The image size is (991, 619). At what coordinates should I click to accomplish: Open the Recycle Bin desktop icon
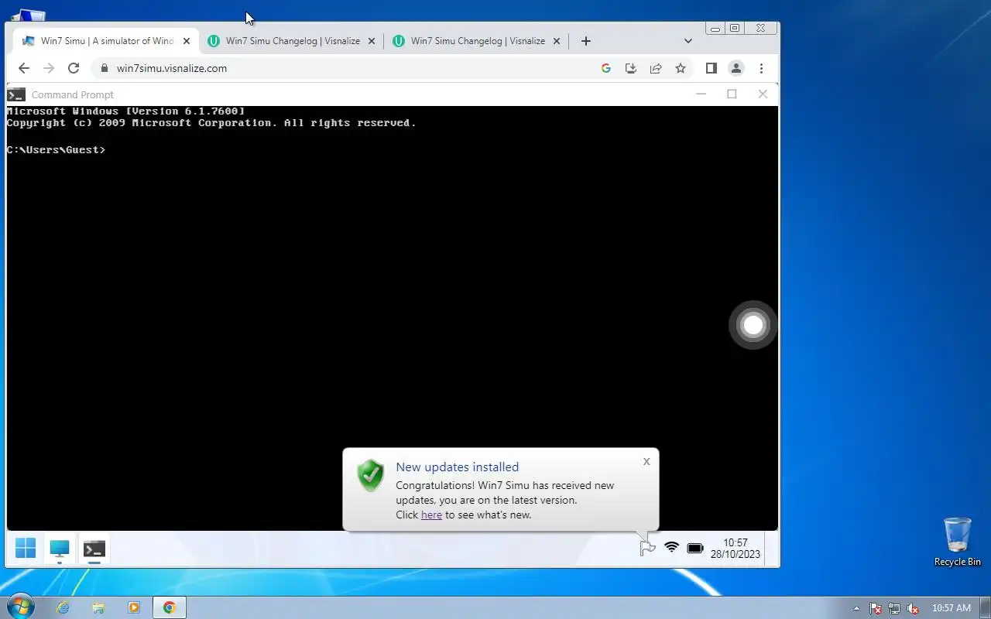click(958, 542)
